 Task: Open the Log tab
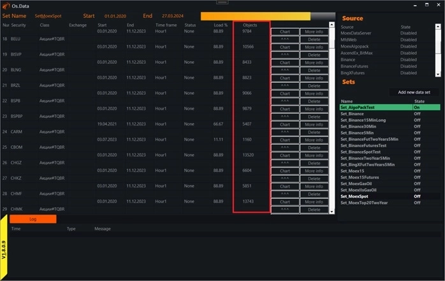click(x=33, y=219)
